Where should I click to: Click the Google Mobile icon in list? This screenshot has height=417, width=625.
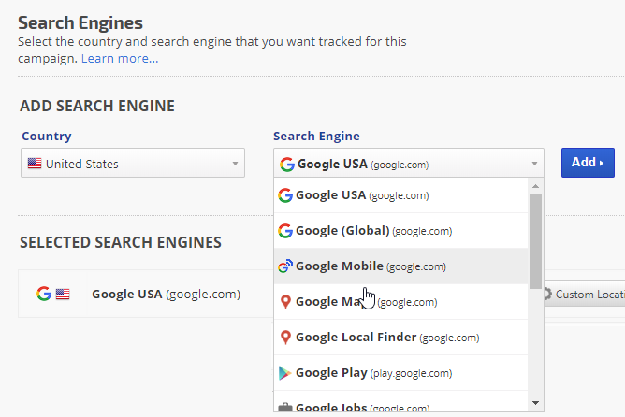[285, 266]
